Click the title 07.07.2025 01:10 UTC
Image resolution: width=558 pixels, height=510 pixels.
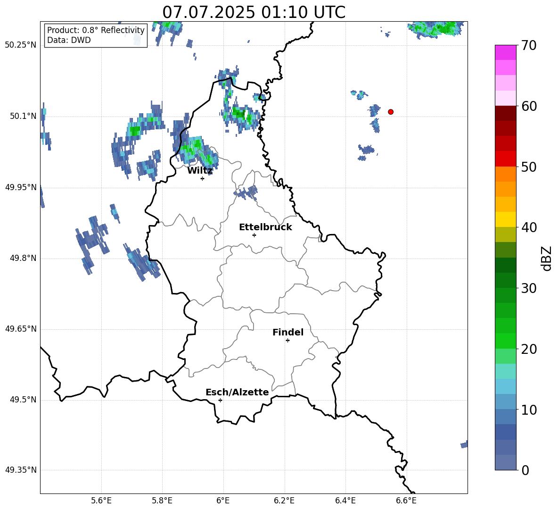click(x=254, y=12)
